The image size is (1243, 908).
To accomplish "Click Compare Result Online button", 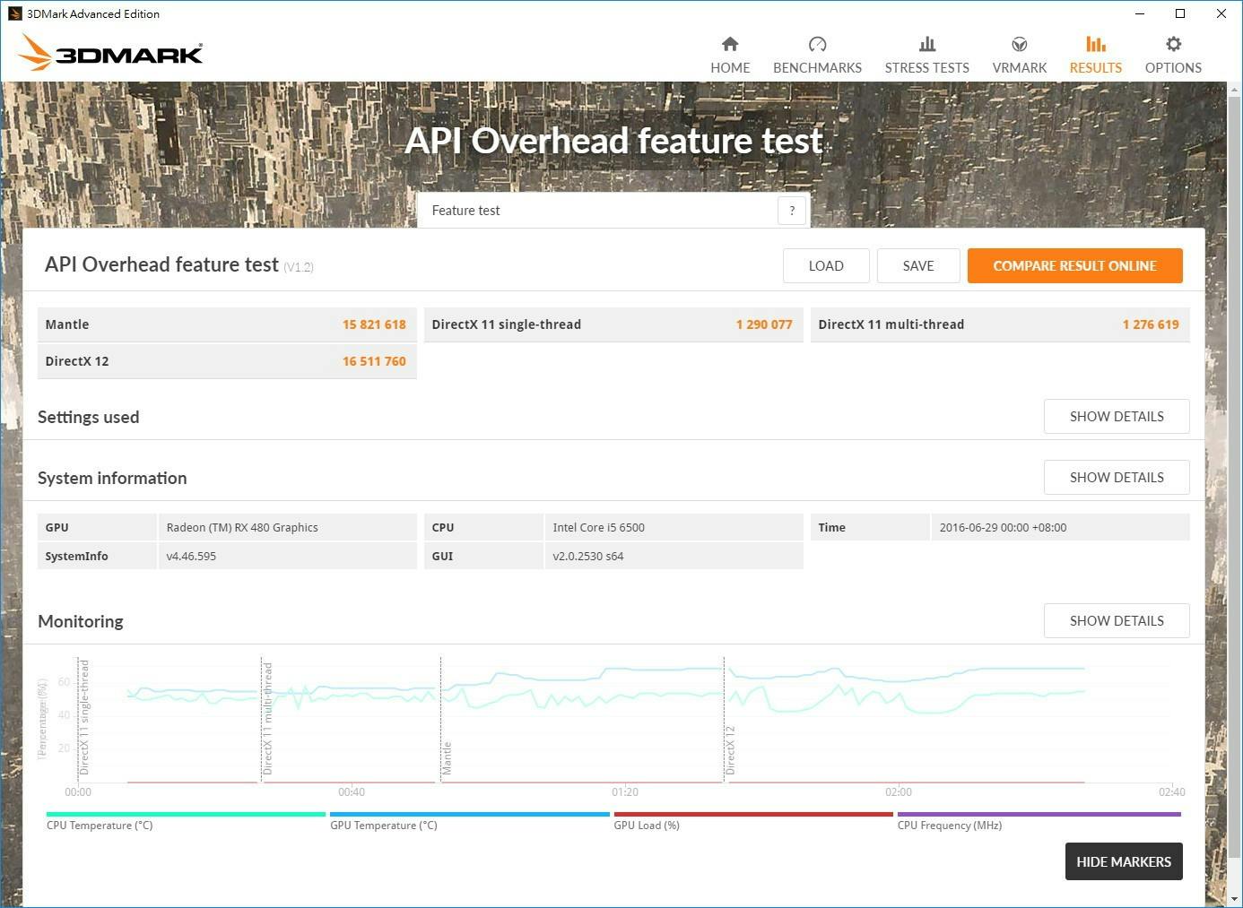I will tap(1073, 266).
